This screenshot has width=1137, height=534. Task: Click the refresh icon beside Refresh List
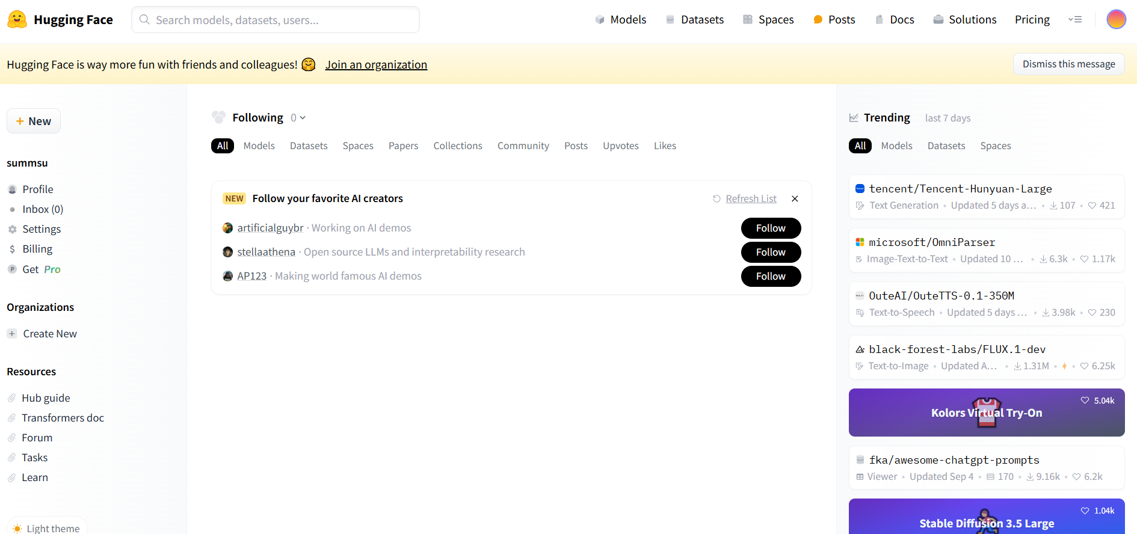point(716,198)
